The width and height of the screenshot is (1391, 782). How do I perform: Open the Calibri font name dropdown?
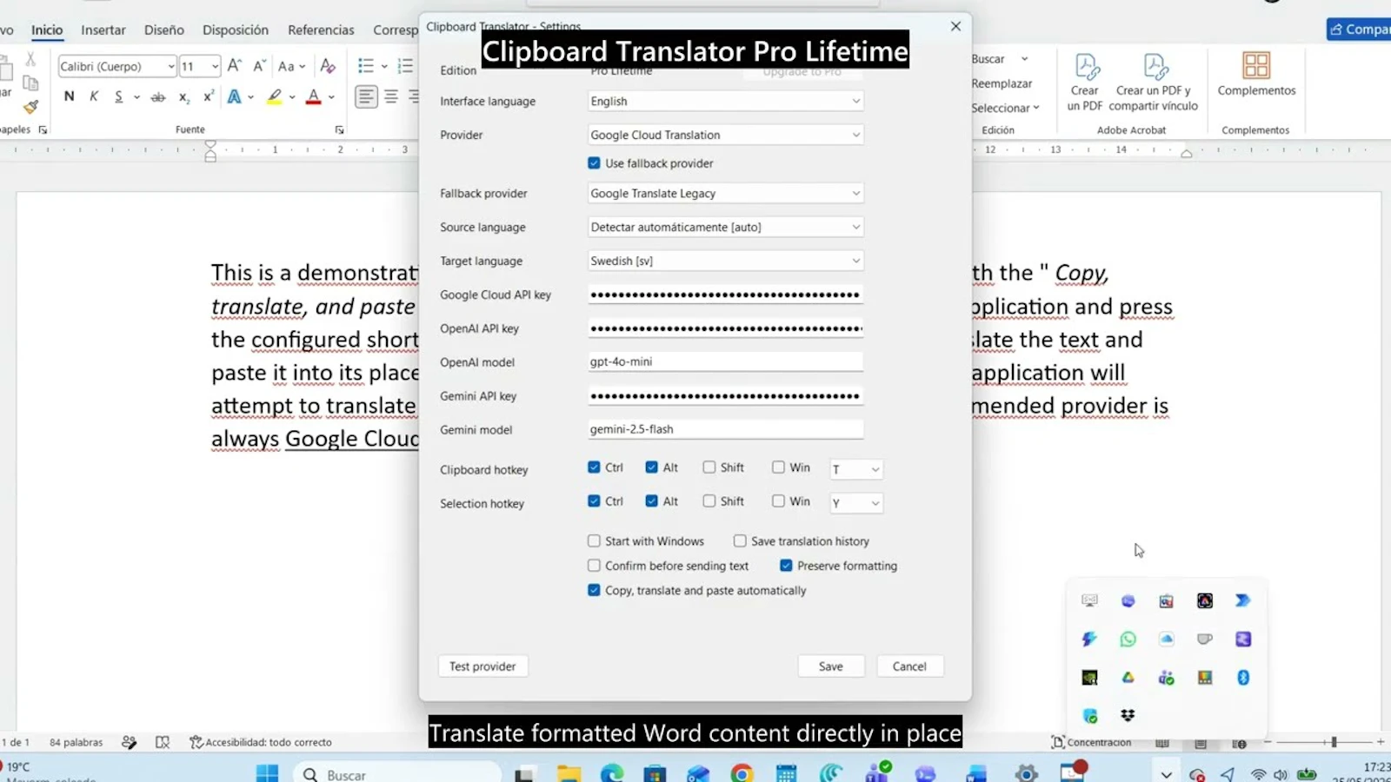click(171, 66)
